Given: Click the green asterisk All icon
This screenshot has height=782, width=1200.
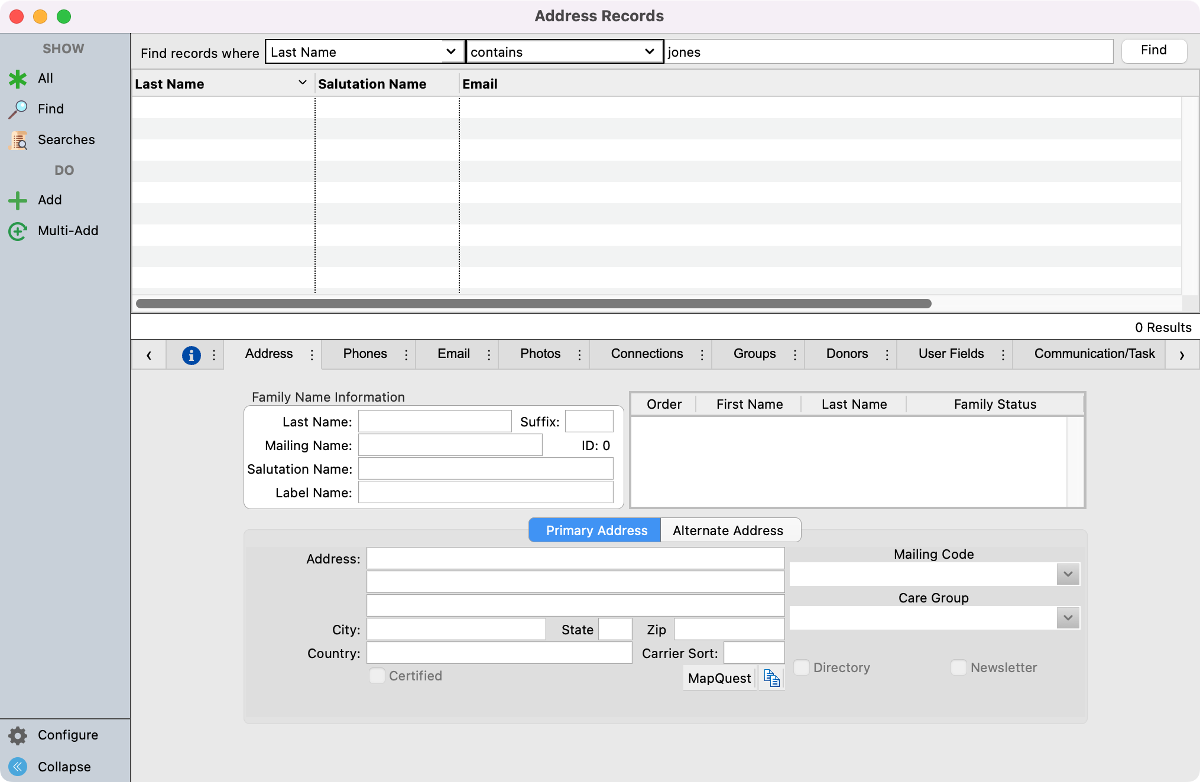Looking at the screenshot, I should (x=18, y=79).
